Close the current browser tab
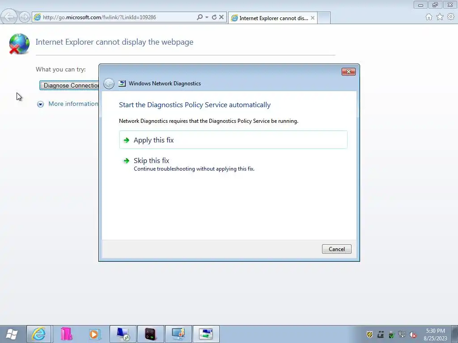 click(x=313, y=18)
